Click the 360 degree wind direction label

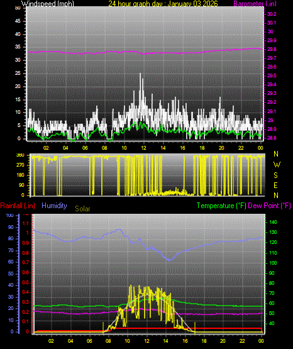20,155
